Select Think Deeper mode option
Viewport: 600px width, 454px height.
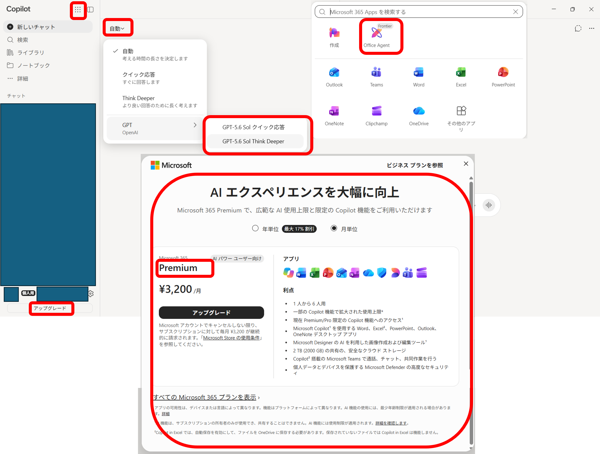[x=155, y=101]
